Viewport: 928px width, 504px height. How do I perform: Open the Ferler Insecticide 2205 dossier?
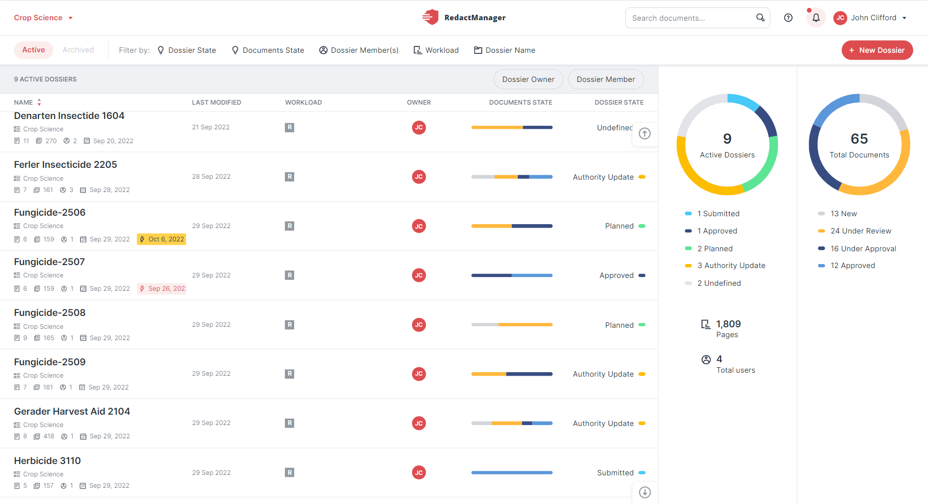(x=66, y=165)
